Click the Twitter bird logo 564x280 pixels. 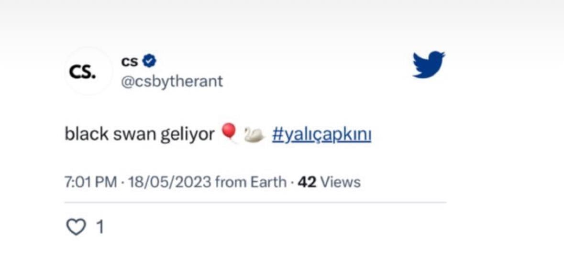tap(428, 64)
